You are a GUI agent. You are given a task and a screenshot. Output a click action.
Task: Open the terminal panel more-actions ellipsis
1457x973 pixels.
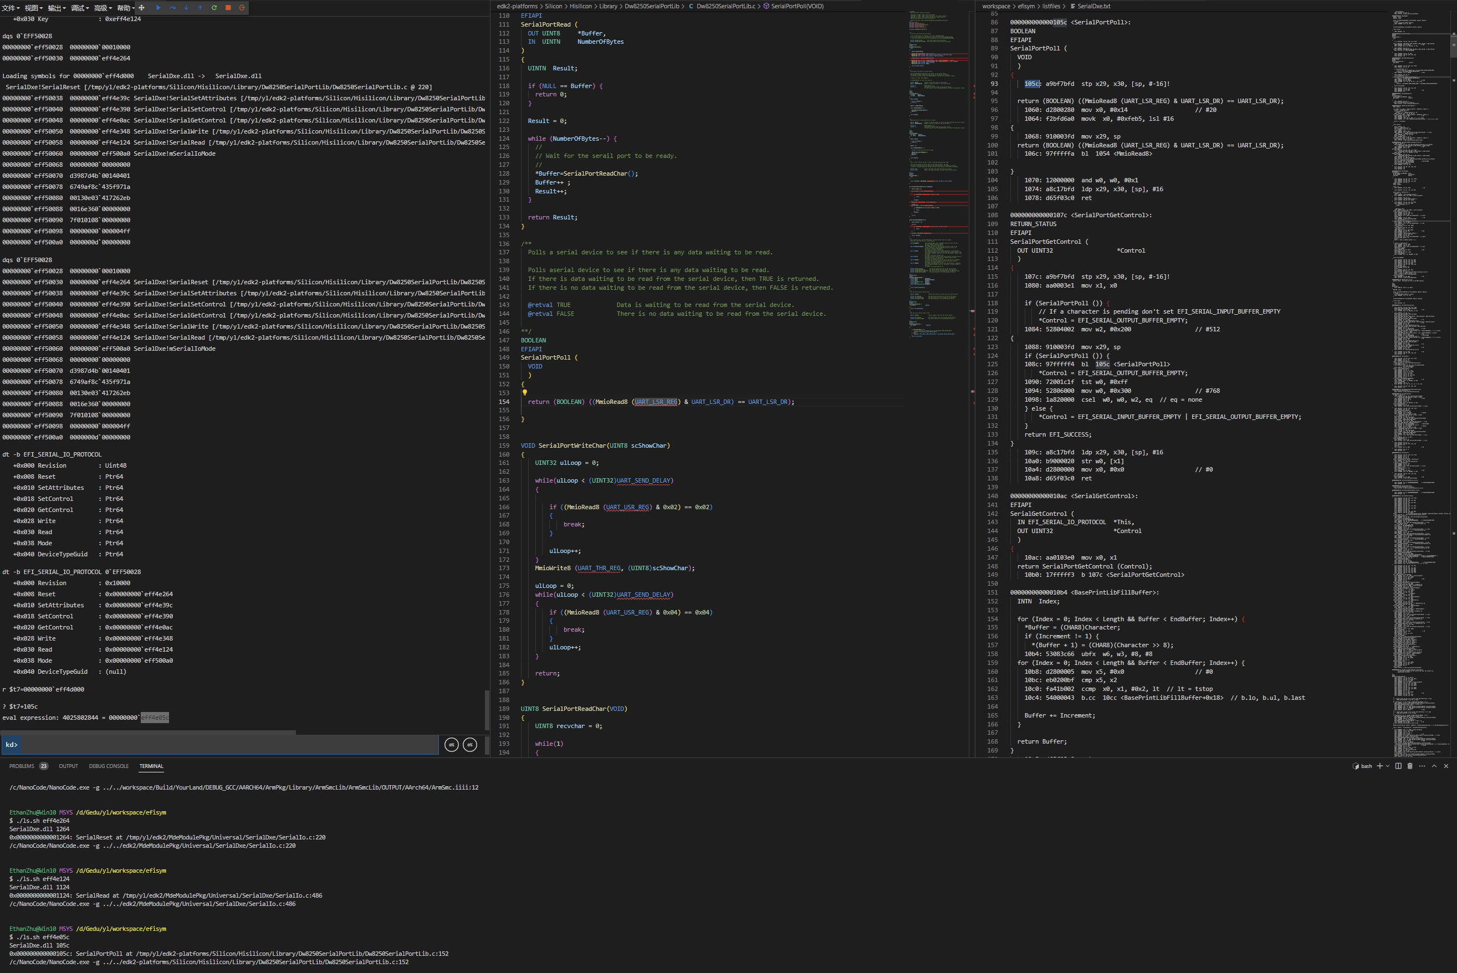(x=1422, y=766)
